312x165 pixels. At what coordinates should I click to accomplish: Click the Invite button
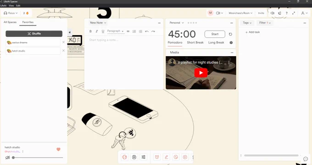pos(261,13)
